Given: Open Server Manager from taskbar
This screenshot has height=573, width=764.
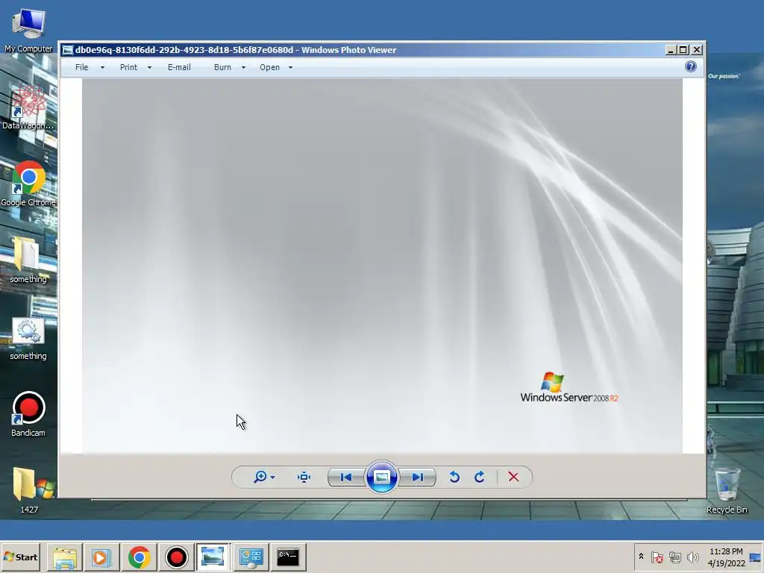Looking at the screenshot, I should click(251, 557).
